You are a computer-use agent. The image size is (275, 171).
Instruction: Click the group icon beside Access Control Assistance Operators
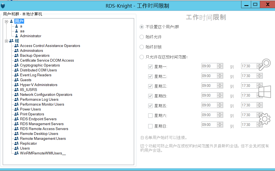tap(17, 46)
